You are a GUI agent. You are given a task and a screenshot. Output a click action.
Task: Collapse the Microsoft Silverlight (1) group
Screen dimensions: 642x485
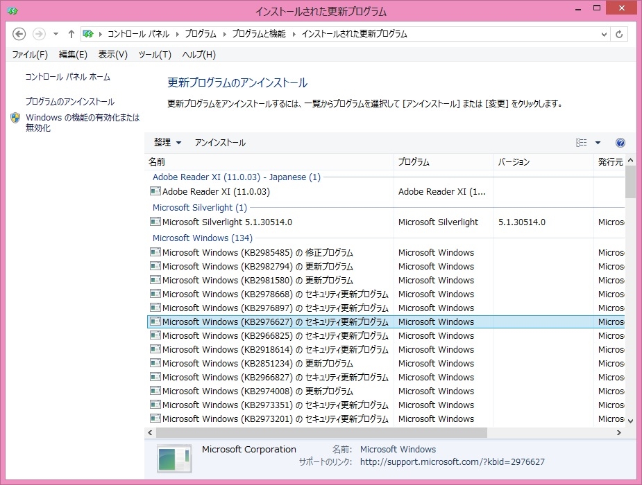tap(200, 208)
